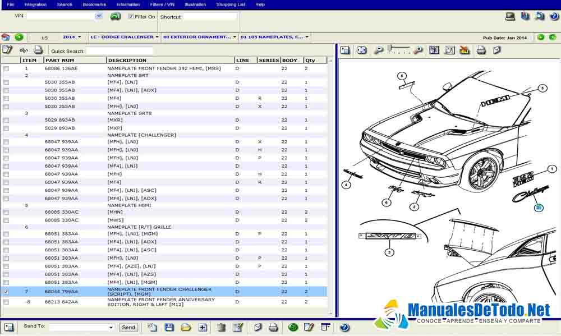Open the Search menu
The height and width of the screenshot is (336, 561).
click(x=65, y=4)
